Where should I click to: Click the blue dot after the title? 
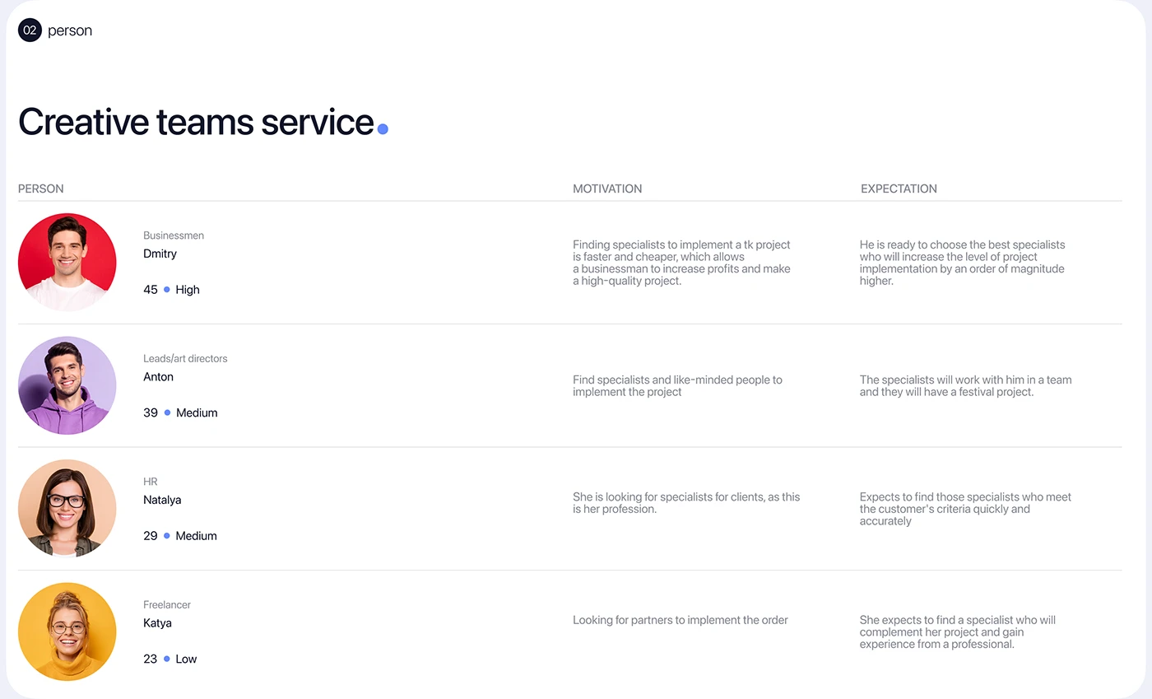point(383,128)
